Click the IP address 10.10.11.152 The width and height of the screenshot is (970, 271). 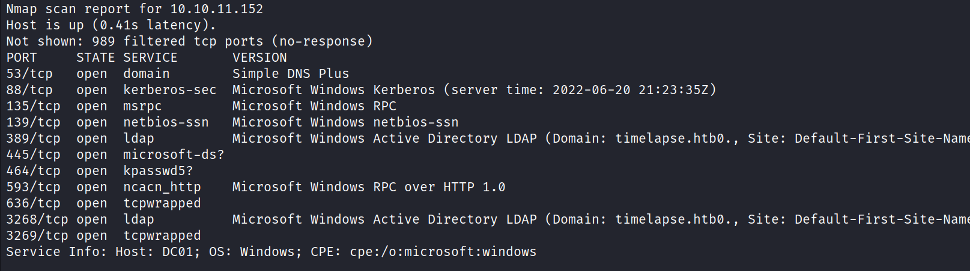point(216,9)
